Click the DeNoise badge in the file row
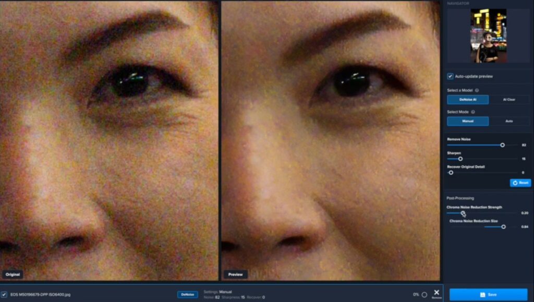This screenshot has height=302, width=534. [x=188, y=295]
